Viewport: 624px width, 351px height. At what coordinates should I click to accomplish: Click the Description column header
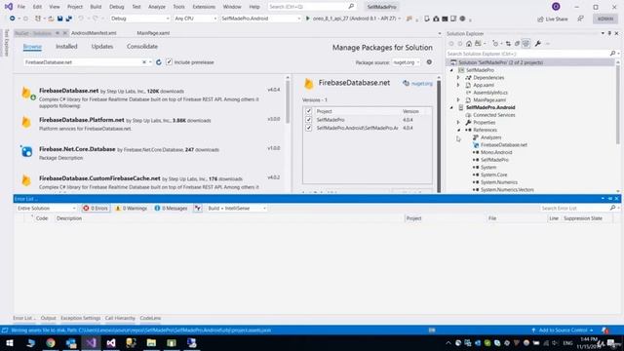coord(69,218)
